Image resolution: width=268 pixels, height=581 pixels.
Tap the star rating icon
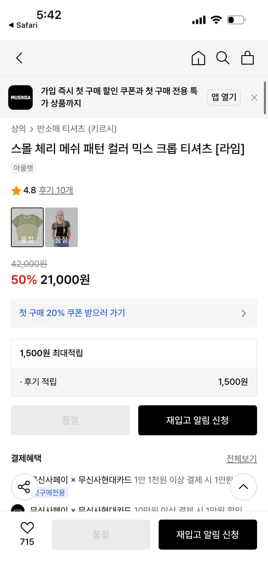16,190
